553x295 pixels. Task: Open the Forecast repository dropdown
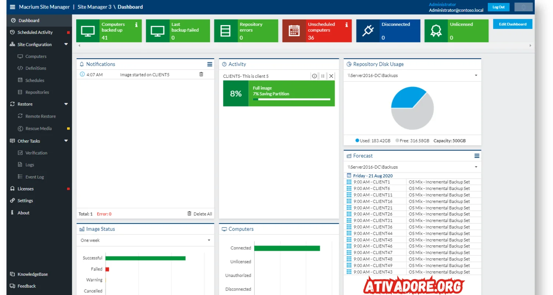coord(412,167)
